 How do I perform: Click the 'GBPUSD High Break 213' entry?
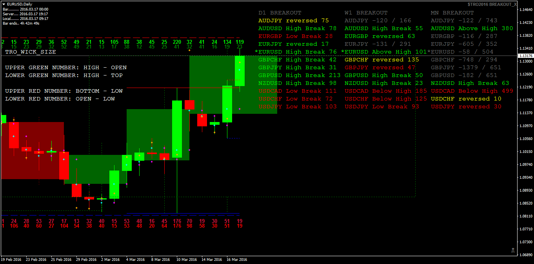point(300,75)
